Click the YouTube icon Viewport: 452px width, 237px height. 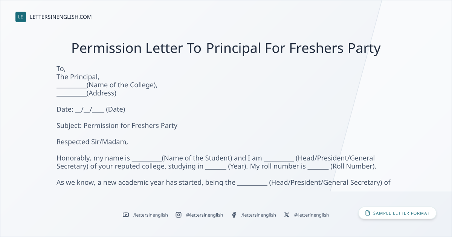point(126,215)
